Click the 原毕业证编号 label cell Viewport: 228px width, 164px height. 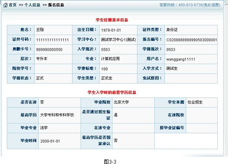point(170,128)
